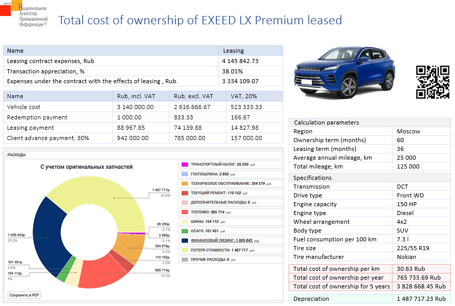Click the value 3 334 109.07
Viewport: 455px width, 306px height.
[240, 81]
